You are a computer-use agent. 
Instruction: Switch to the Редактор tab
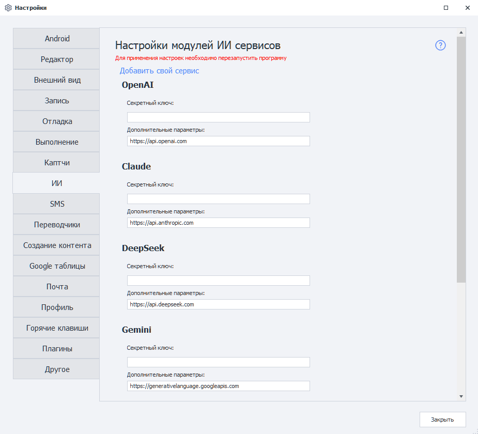pos(56,59)
